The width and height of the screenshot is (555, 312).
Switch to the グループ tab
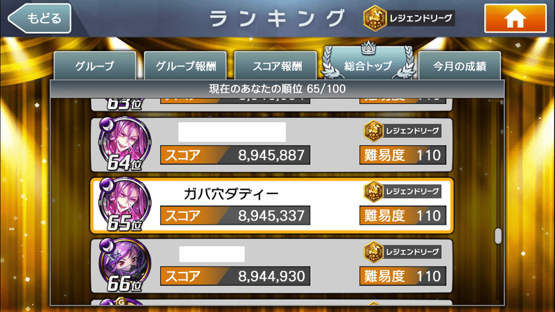click(x=95, y=66)
